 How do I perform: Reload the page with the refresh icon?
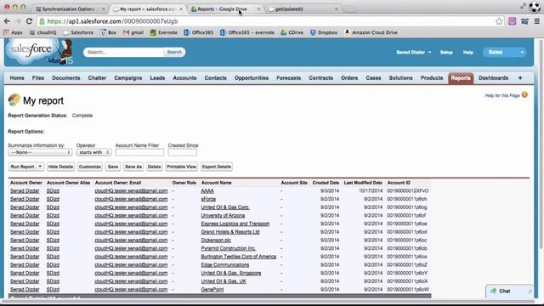(29, 21)
